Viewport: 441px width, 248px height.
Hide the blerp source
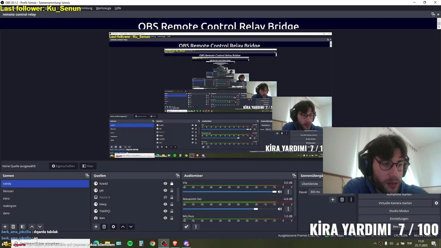(x=165, y=204)
